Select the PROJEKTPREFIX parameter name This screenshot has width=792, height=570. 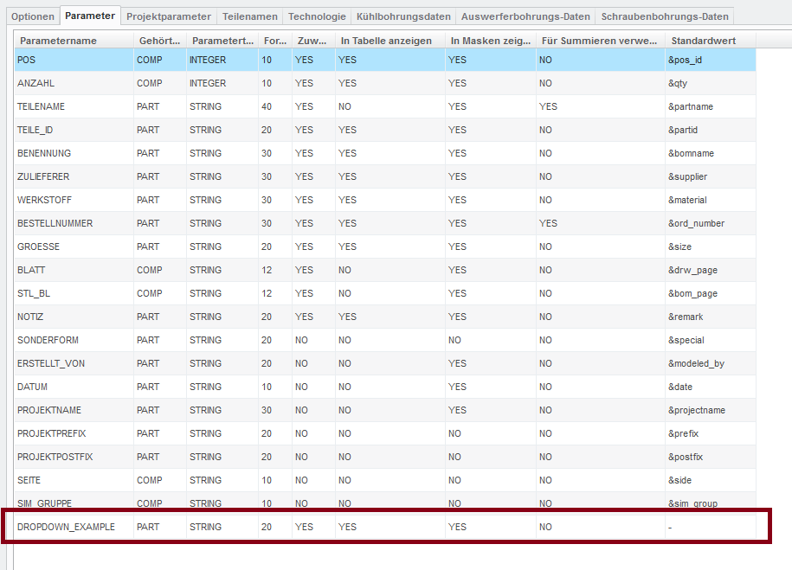tap(74, 433)
